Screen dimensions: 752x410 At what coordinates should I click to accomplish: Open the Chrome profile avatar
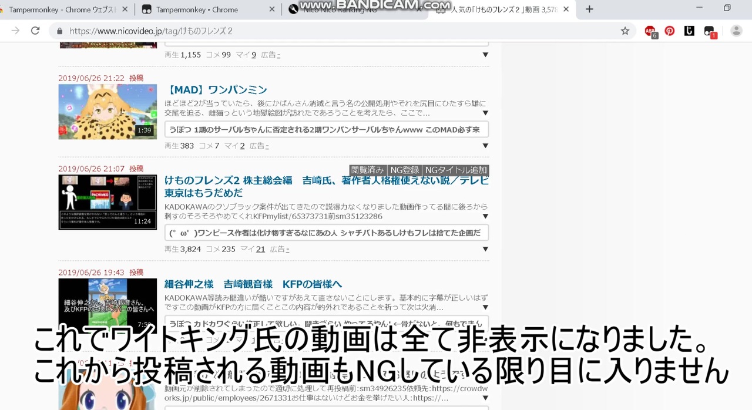point(736,31)
